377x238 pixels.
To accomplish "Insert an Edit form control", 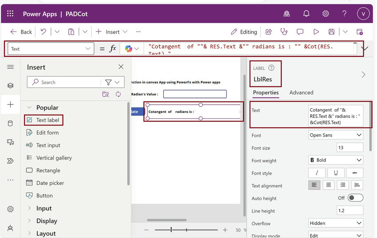I will (42, 133).
